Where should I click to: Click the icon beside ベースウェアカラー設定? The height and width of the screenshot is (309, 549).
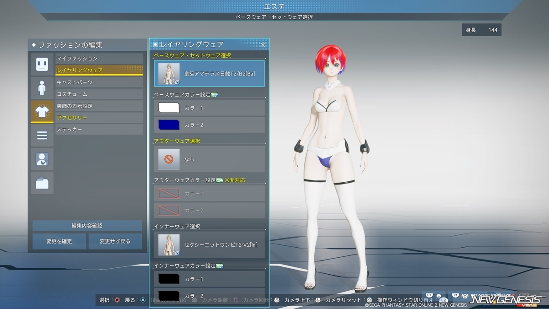[214, 95]
